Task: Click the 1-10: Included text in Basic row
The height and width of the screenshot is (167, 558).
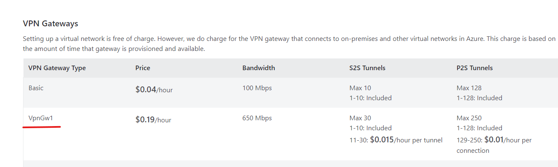Action: [370, 98]
